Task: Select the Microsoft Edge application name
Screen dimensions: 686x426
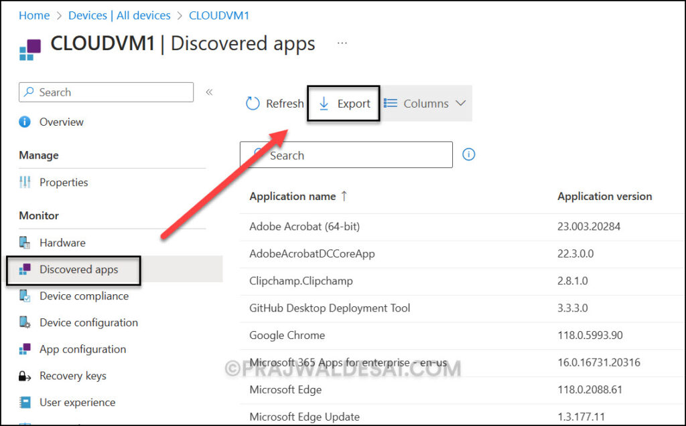Action: click(285, 390)
